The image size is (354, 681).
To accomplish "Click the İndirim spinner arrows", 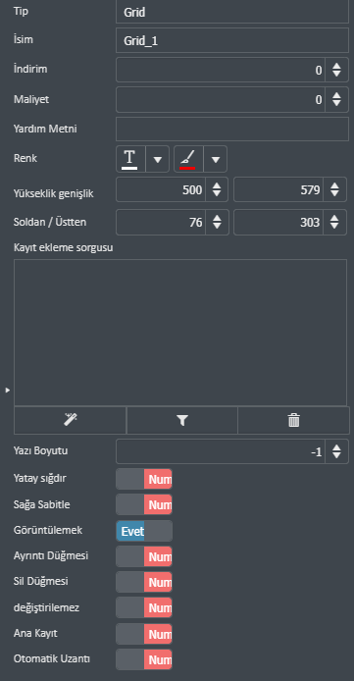I will (x=336, y=70).
